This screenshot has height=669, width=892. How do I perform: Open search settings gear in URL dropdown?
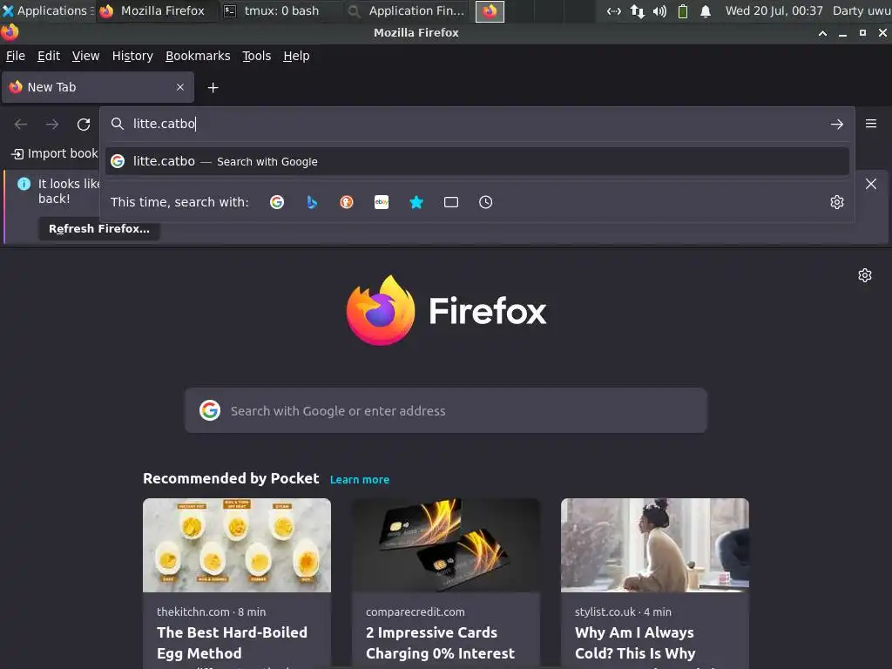coord(837,202)
